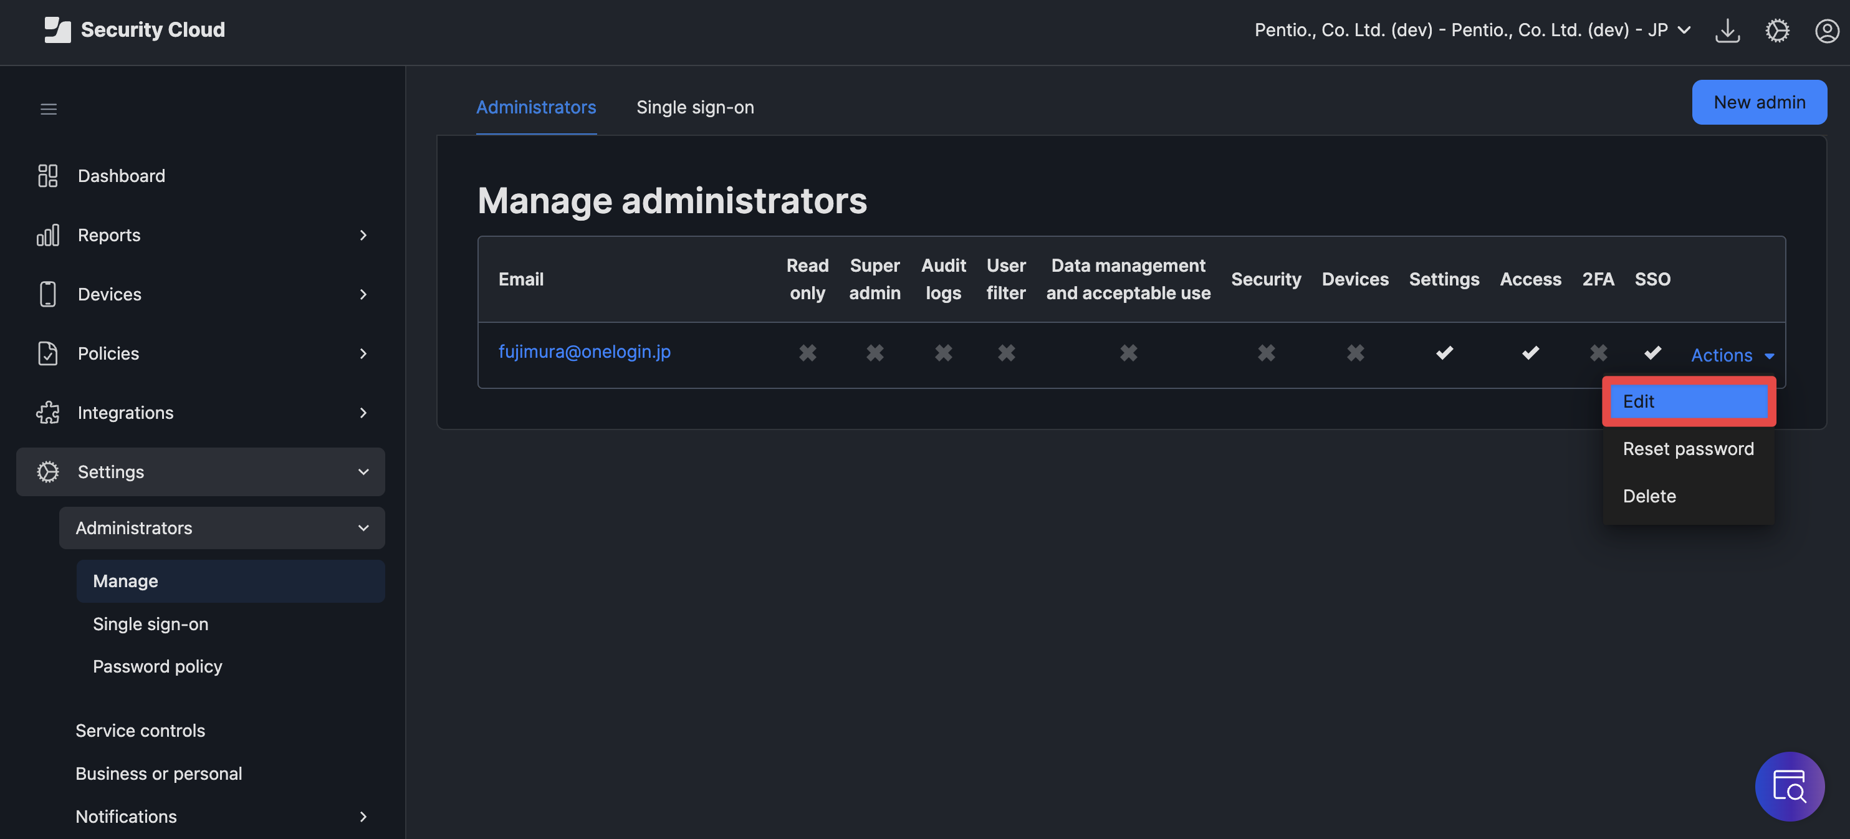Expand the Reports sidebar section
The width and height of the screenshot is (1850, 839).
point(363,235)
